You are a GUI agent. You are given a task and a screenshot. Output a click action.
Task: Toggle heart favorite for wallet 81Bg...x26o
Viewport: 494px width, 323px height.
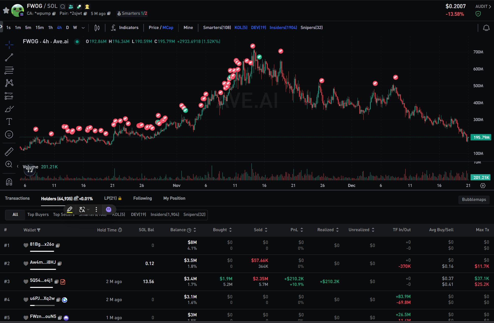[x=26, y=245]
